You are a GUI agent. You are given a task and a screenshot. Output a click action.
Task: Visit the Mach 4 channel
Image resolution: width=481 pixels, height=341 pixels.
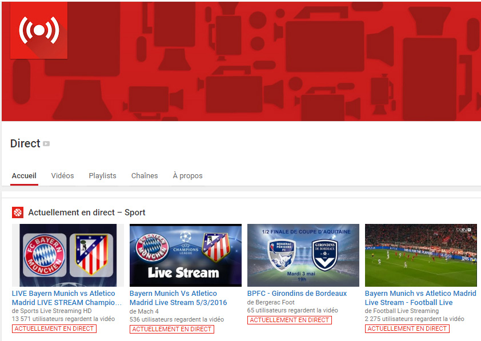[148, 311]
